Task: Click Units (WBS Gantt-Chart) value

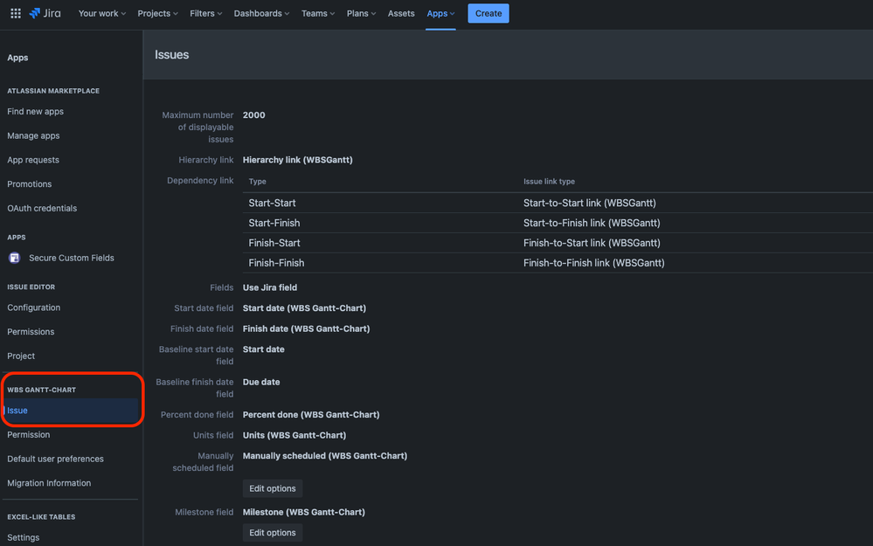Action: pyautogui.click(x=294, y=435)
